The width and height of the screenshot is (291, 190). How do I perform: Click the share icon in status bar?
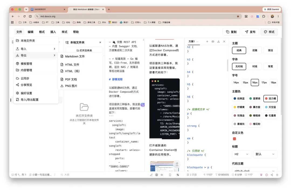click(272, 175)
